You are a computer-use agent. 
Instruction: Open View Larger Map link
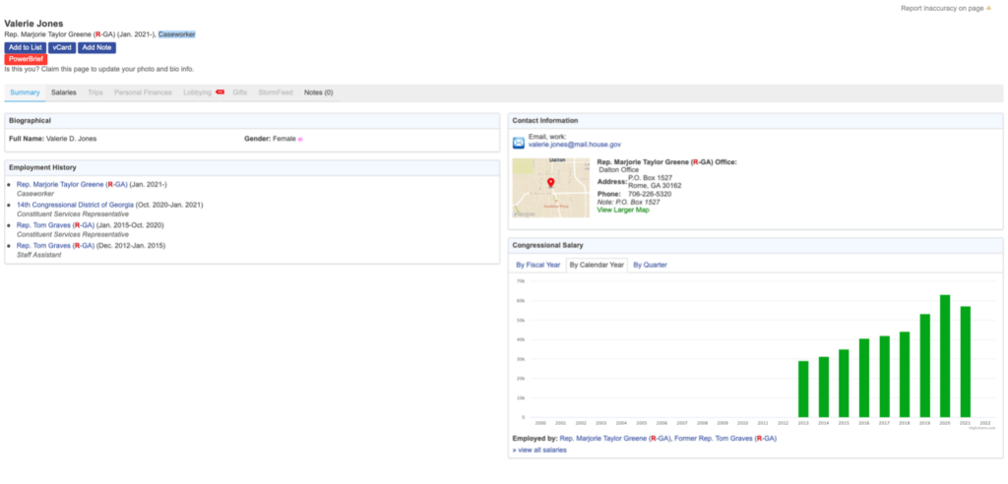pos(622,210)
